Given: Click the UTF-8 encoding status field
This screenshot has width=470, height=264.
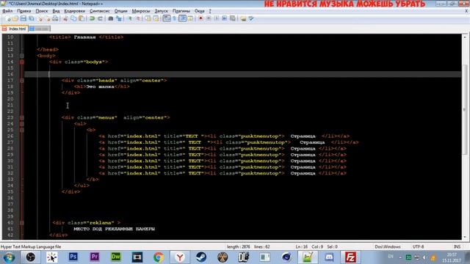Looking at the screenshot, I should click(x=418, y=247).
